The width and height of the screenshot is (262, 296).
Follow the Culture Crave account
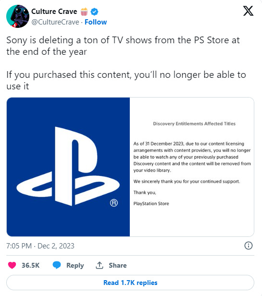tap(96, 22)
